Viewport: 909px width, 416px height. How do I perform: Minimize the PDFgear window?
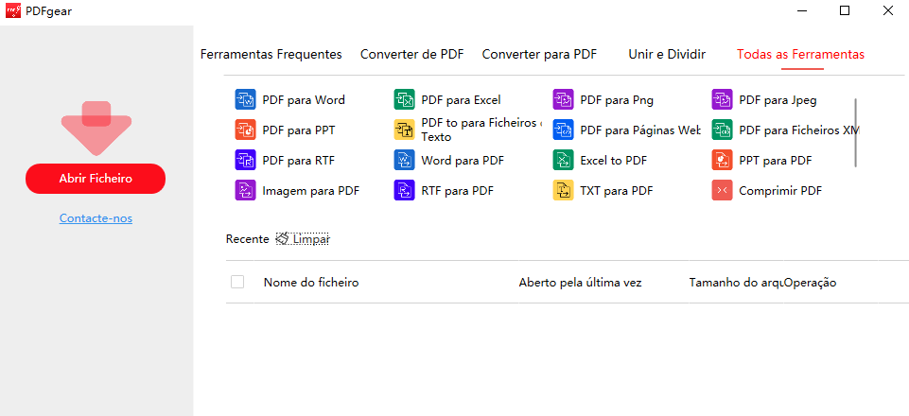tap(802, 10)
